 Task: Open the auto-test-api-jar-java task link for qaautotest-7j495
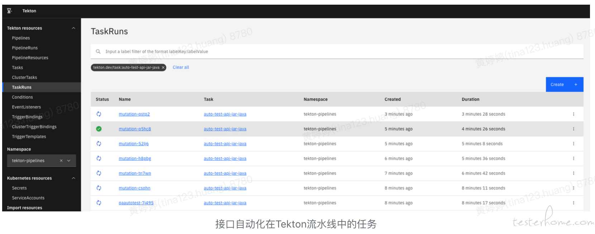225,203
